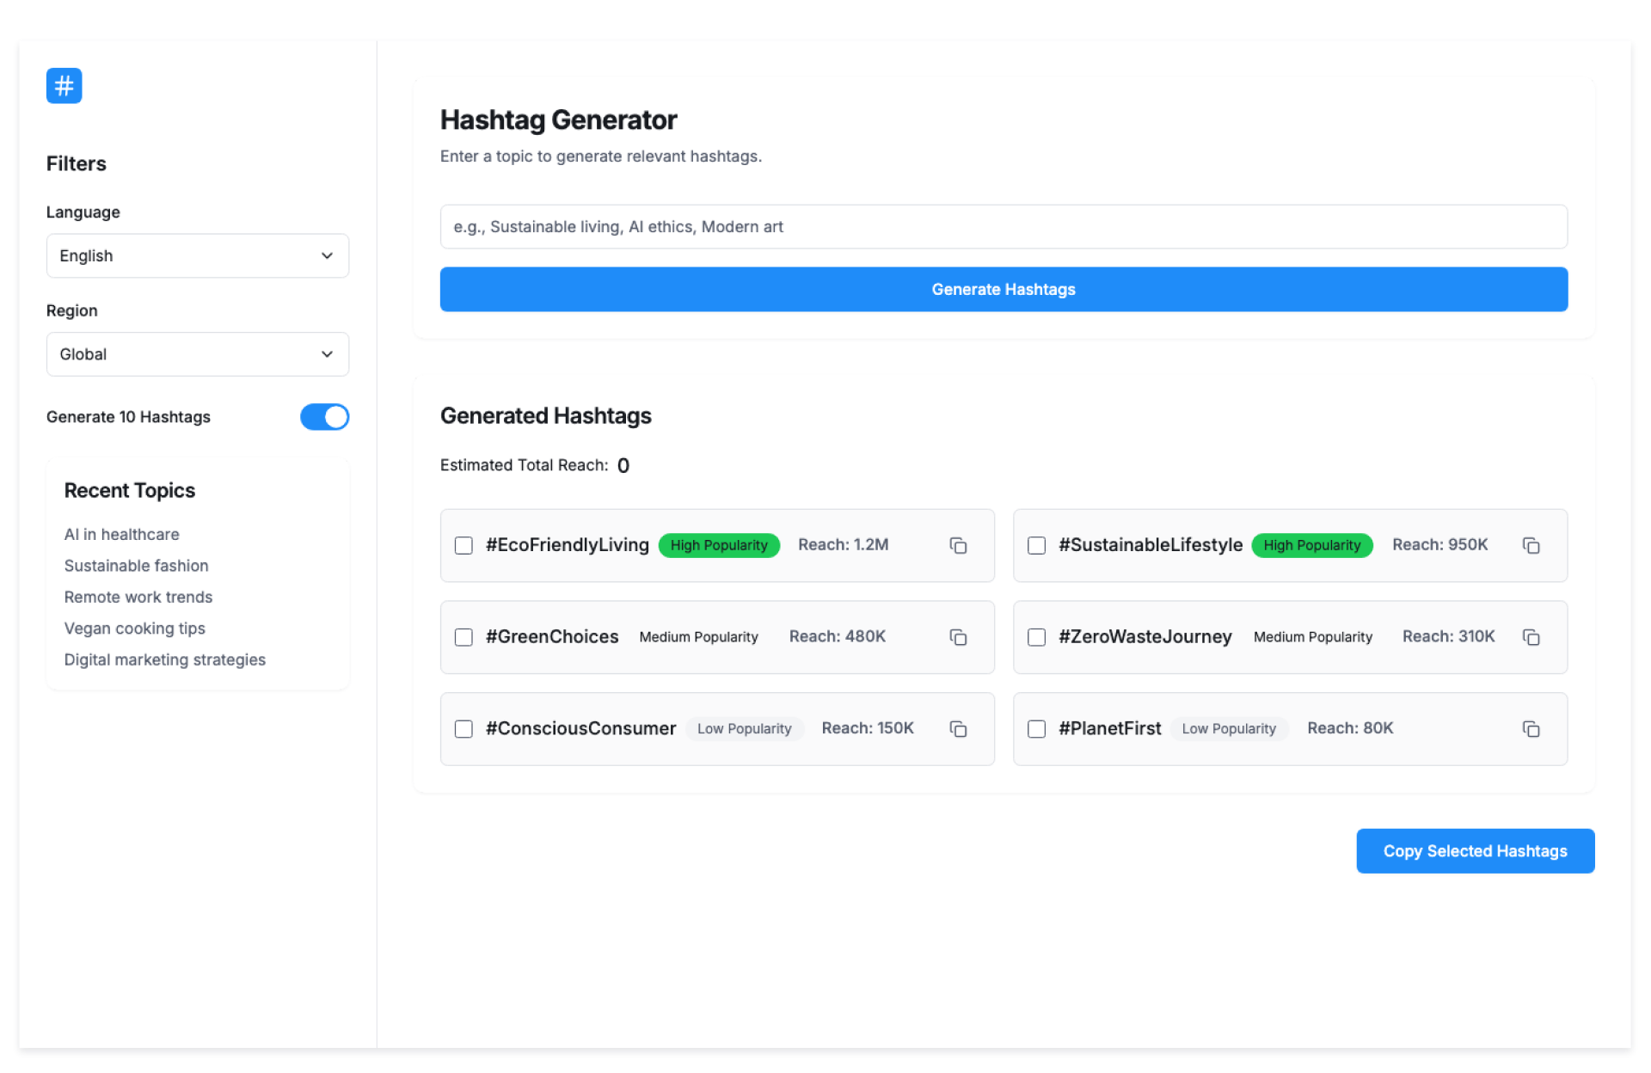Focus the topic input field
1651x1073 pixels.
[x=1003, y=227]
